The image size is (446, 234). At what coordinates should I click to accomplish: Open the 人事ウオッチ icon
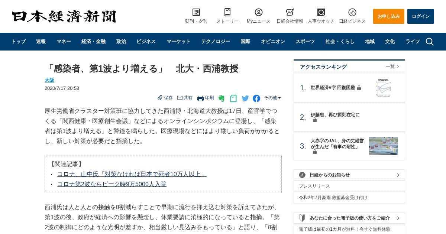(321, 12)
